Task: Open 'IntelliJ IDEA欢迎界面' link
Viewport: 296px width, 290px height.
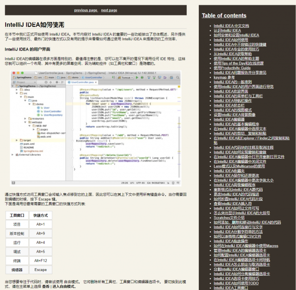Action: tap(231, 92)
